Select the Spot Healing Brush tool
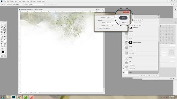Screen dimensions: 177x99 (x=2, y=32)
